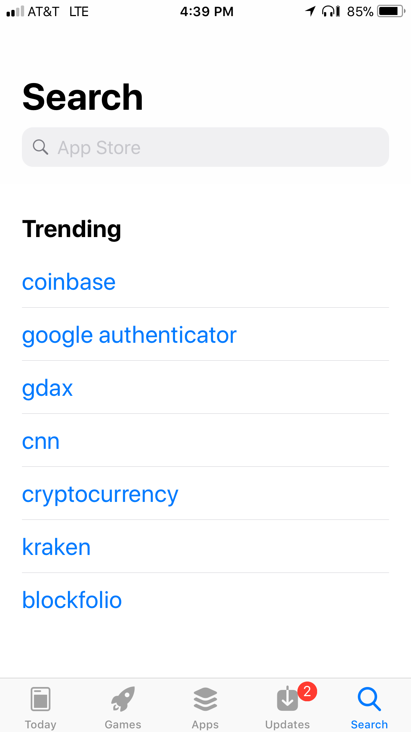This screenshot has height=732, width=411.
Task: Open the Apps layers icon
Action: pyautogui.click(x=205, y=699)
